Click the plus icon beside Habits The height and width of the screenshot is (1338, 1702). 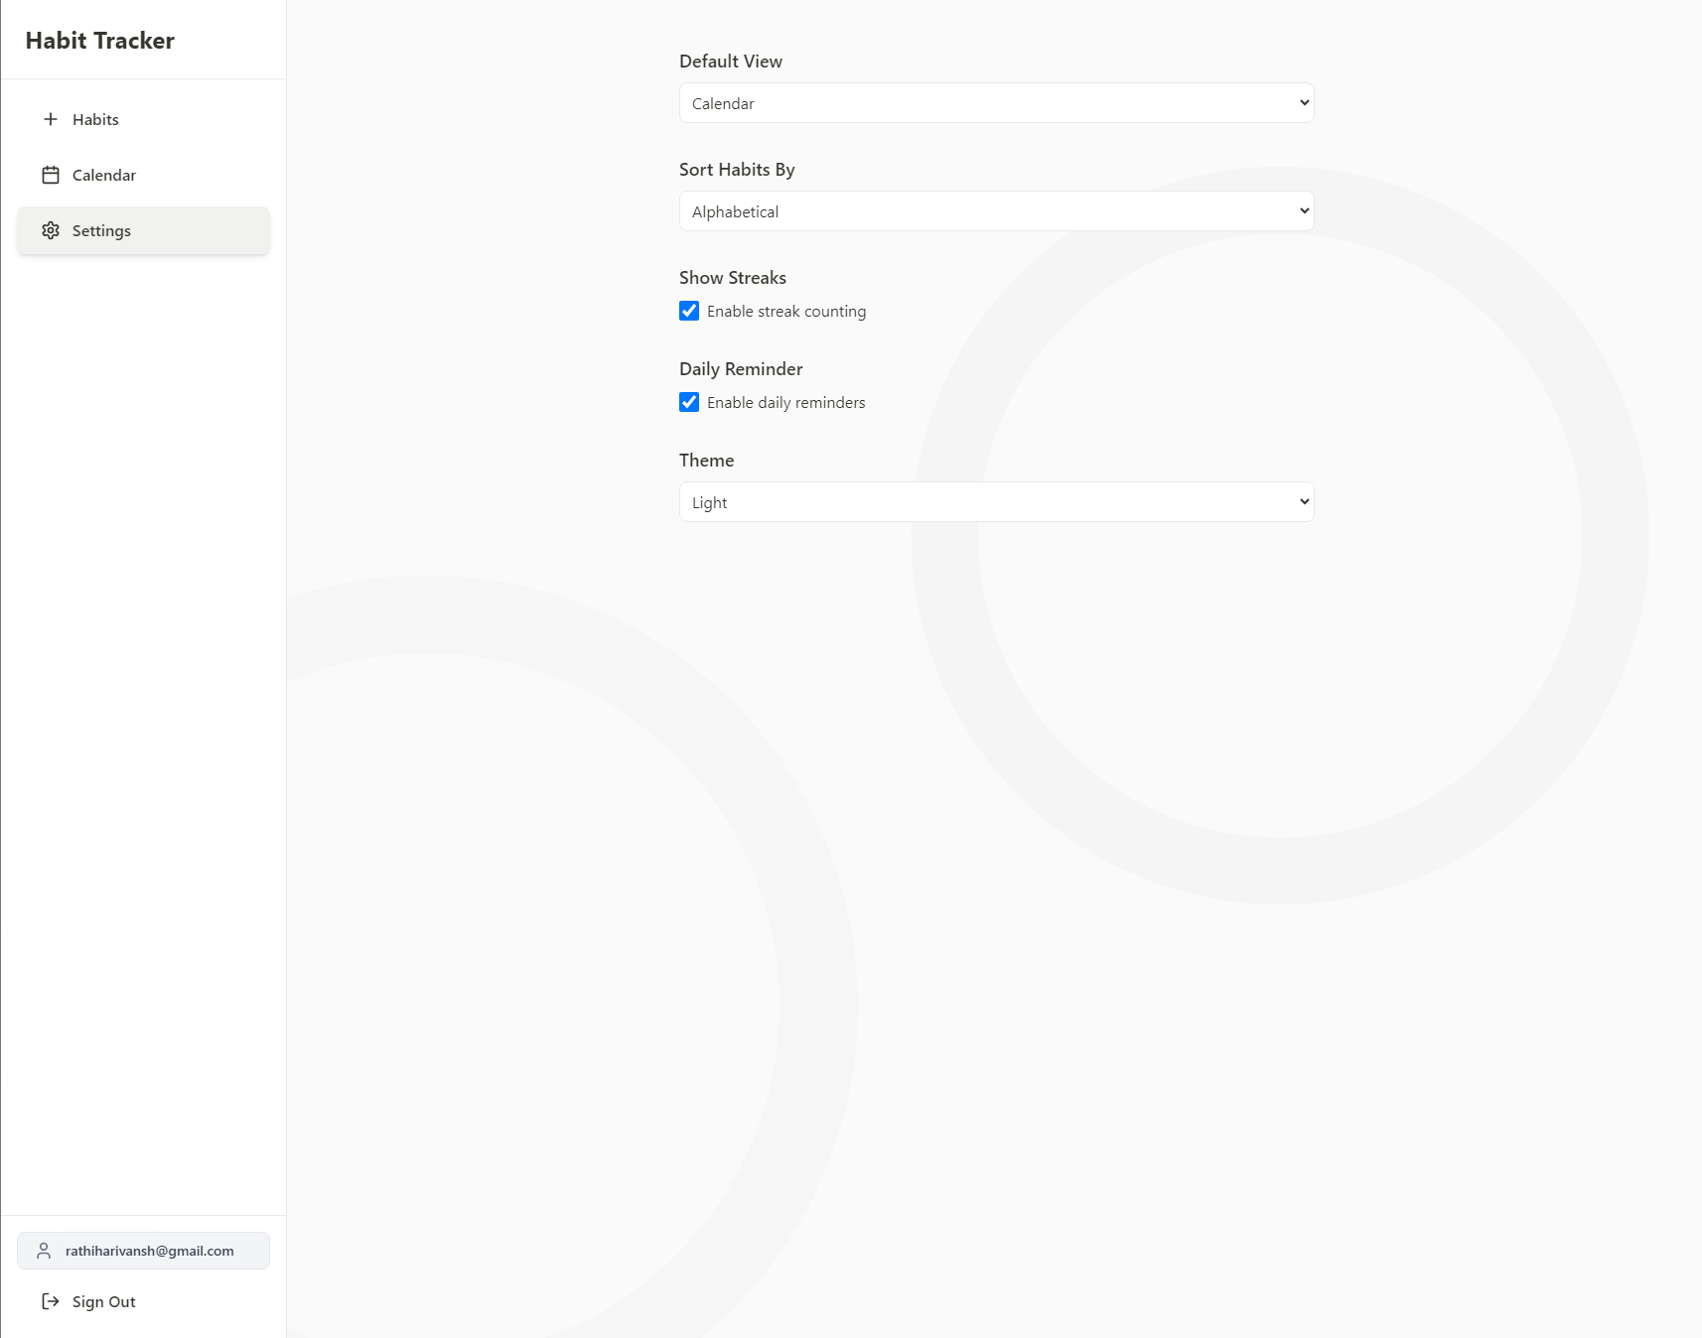tap(51, 119)
